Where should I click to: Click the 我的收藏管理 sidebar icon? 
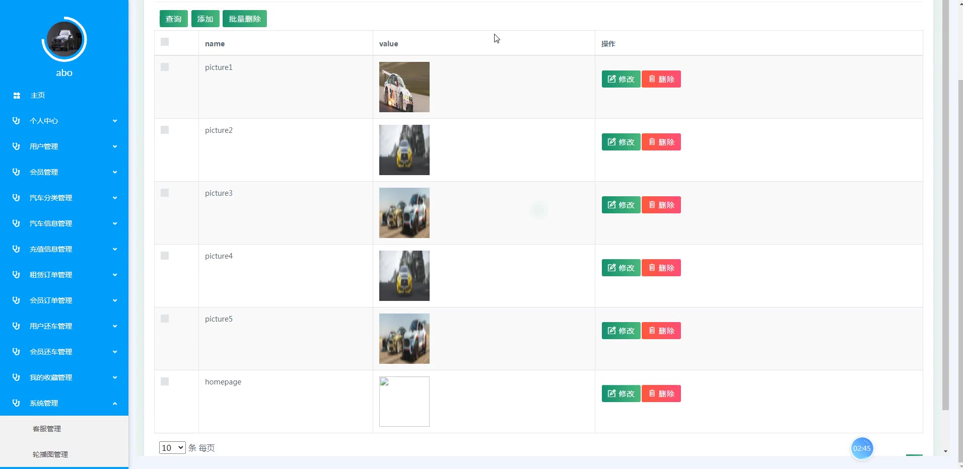coord(16,377)
